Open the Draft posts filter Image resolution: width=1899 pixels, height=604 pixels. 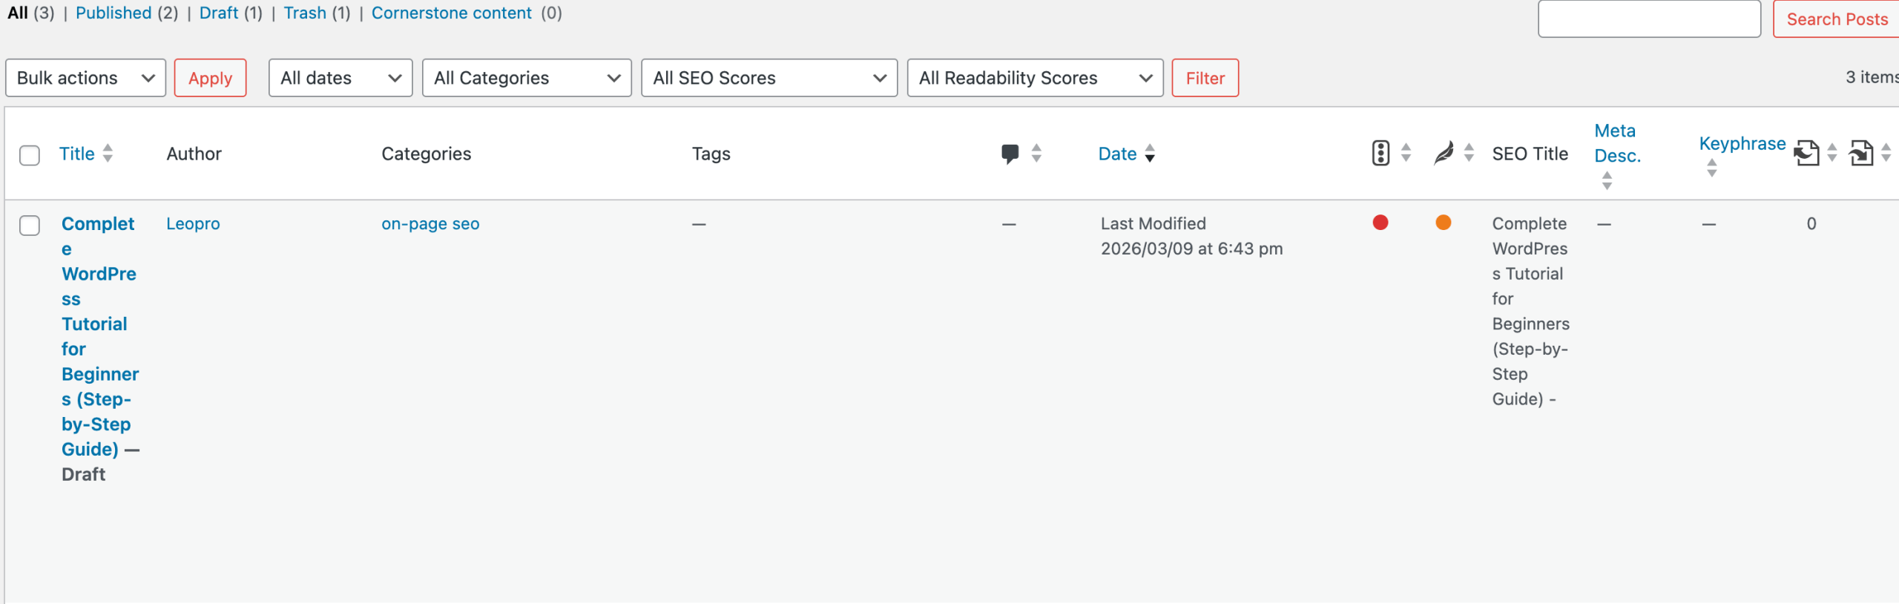pos(219,13)
